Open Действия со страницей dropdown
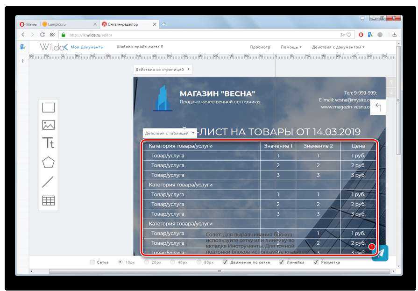Viewport: 418px width, 291px height. (163, 70)
